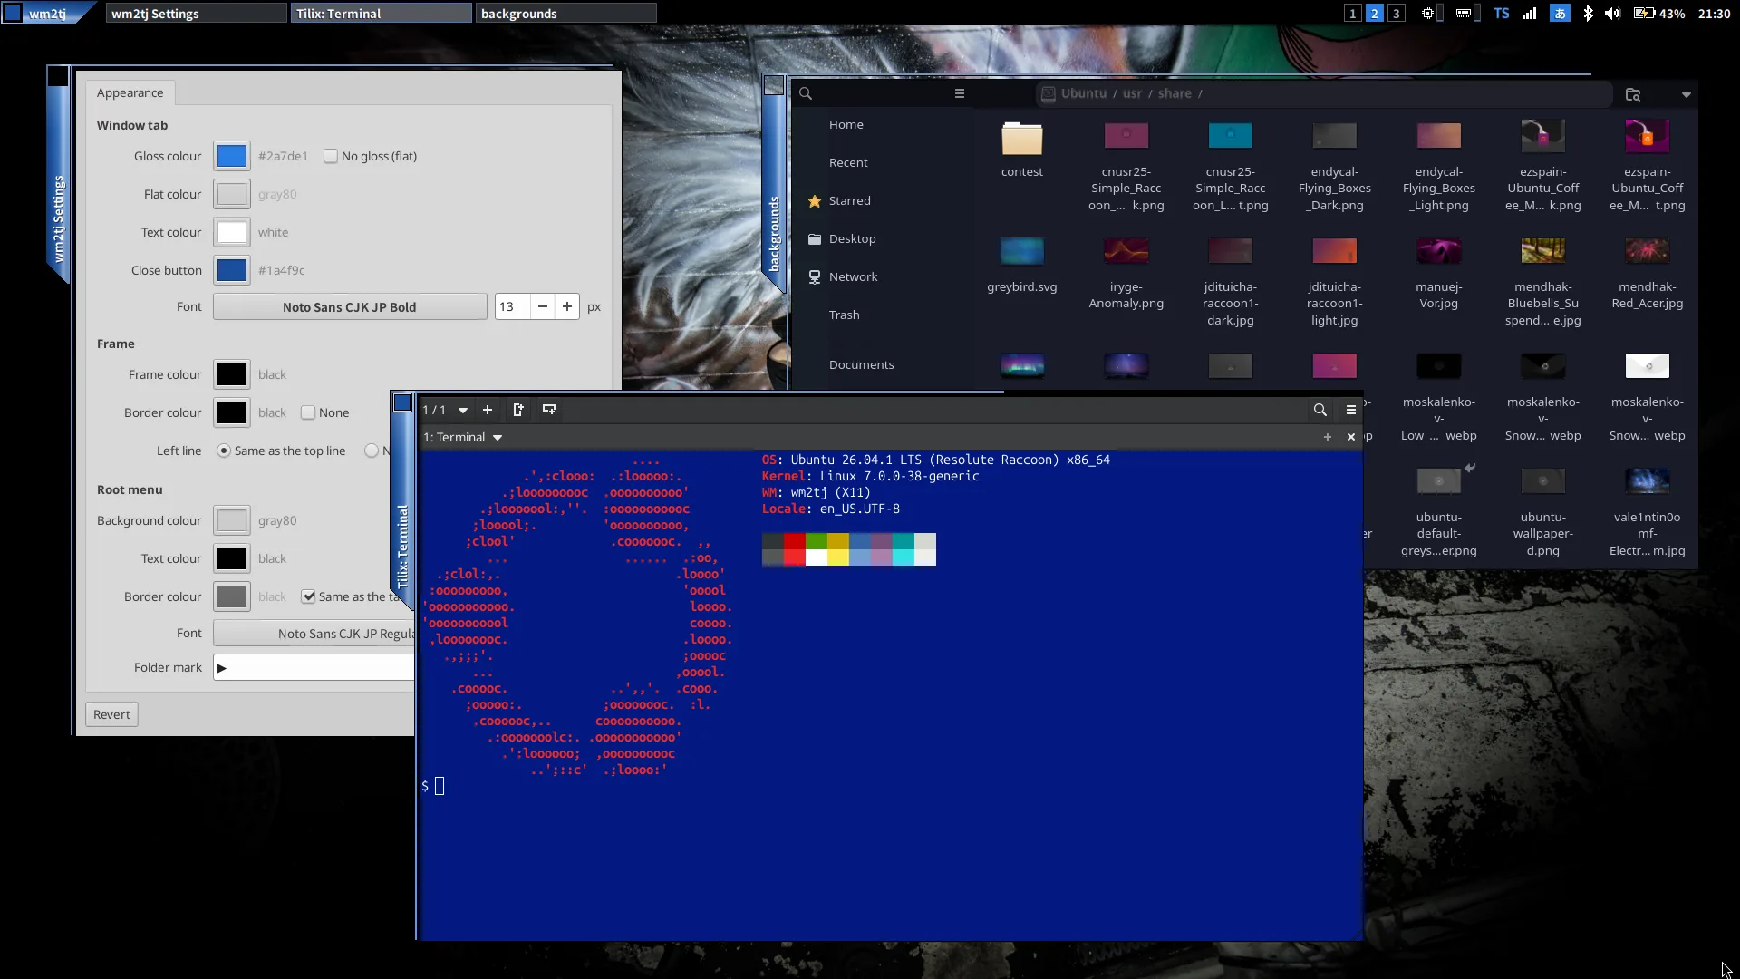
Task: Switch to the Appearance tab
Action: (x=130, y=92)
